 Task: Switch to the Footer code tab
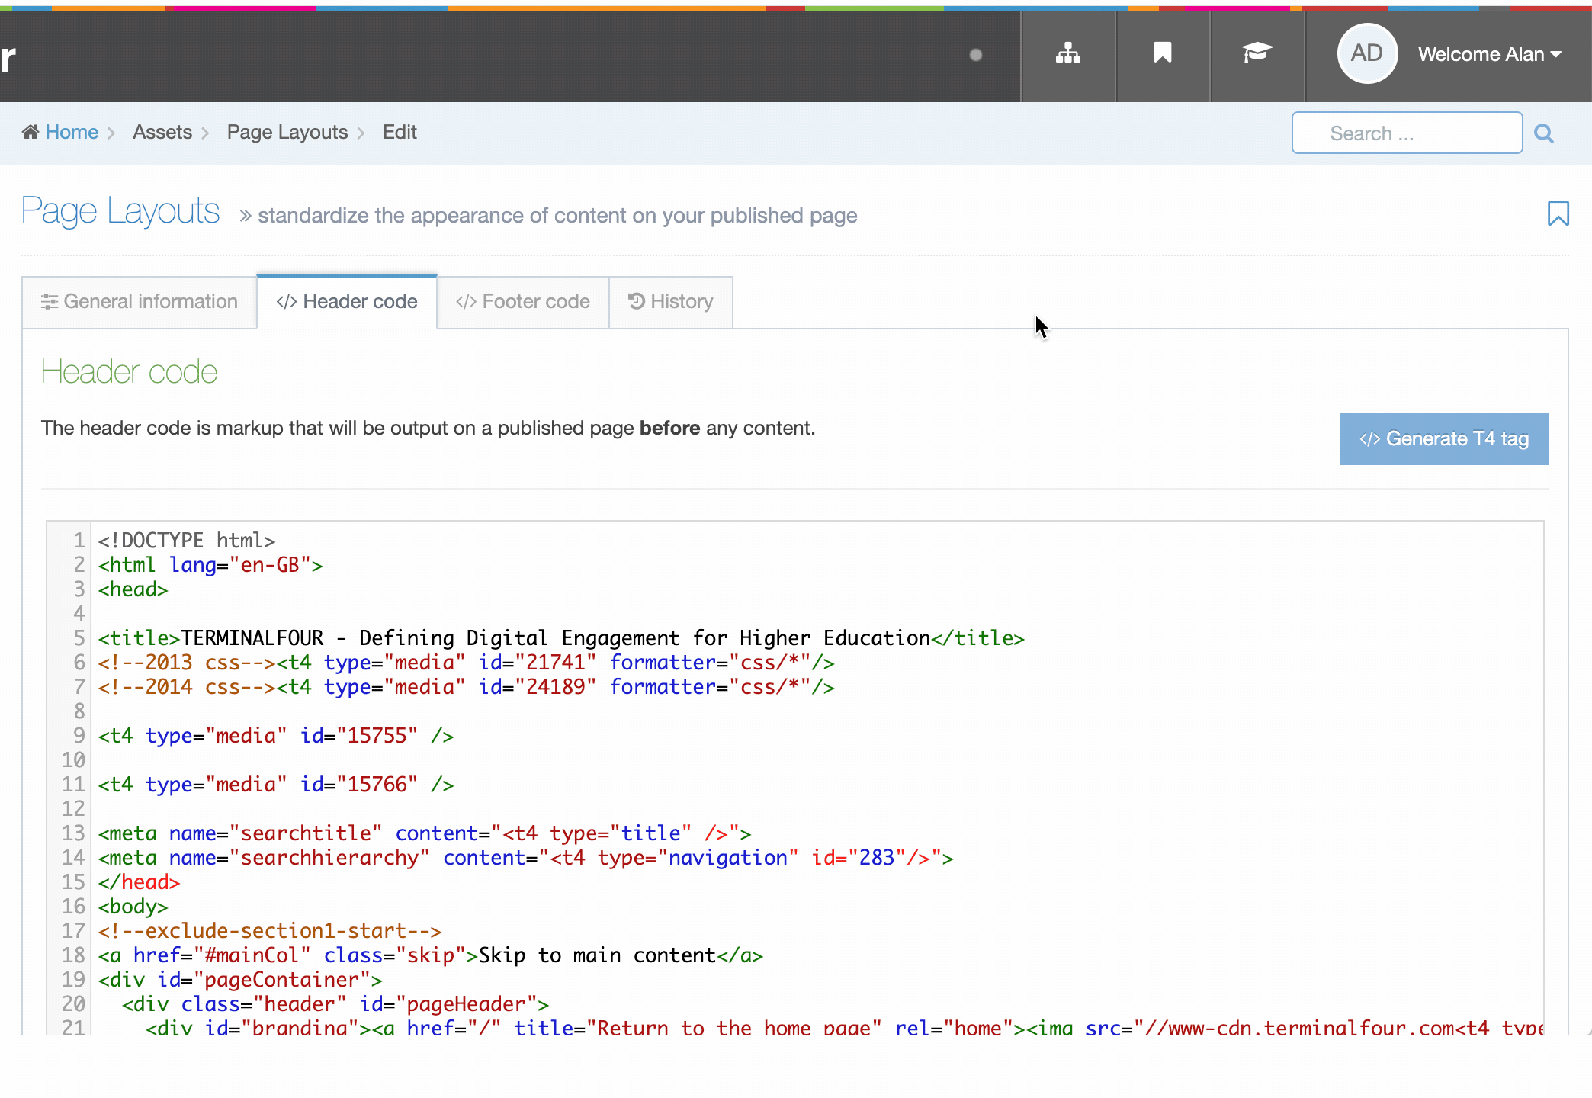pyautogui.click(x=523, y=301)
